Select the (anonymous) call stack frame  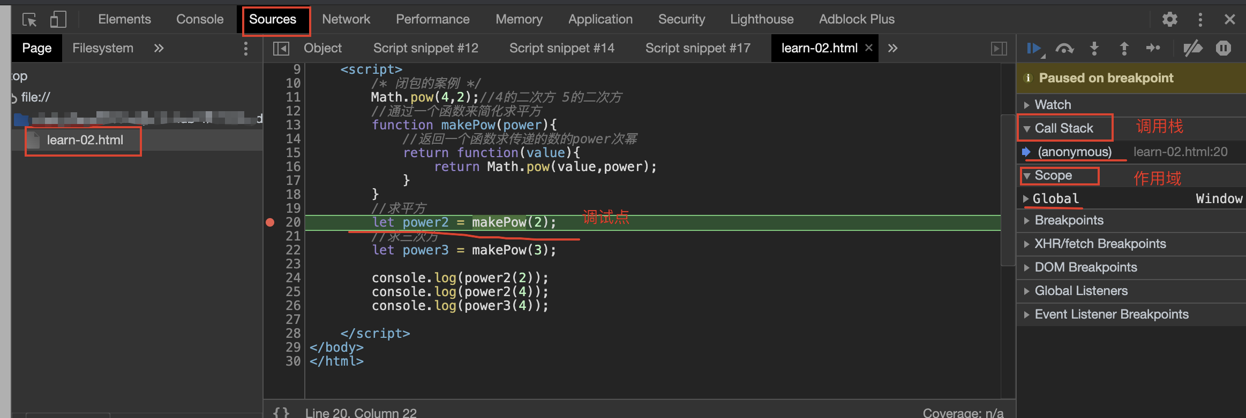(x=1075, y=152)
